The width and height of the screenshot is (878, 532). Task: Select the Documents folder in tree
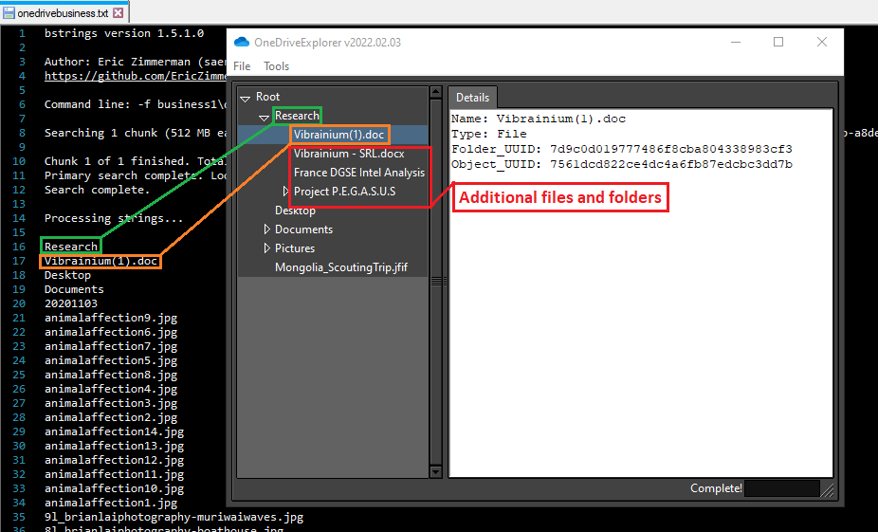tap(303, 229)
